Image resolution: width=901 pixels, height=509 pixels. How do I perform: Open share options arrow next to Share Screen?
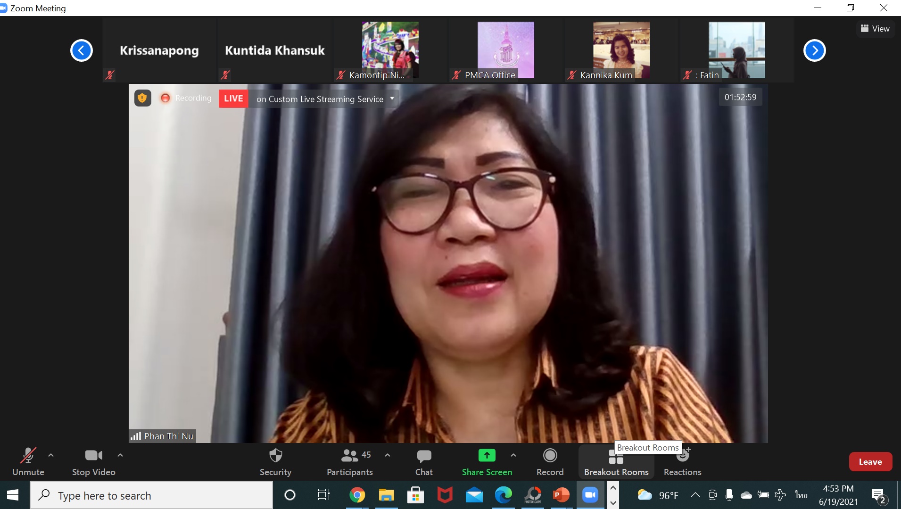click(513, 455)
